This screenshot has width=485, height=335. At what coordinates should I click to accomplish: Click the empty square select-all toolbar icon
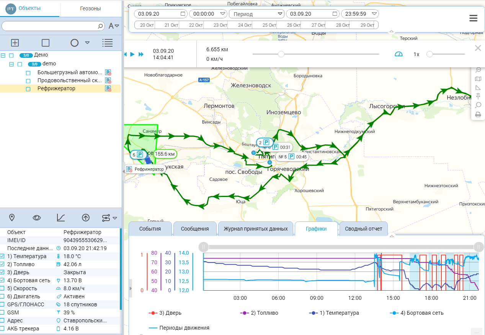pyautogui.click(x=46, y=43)
